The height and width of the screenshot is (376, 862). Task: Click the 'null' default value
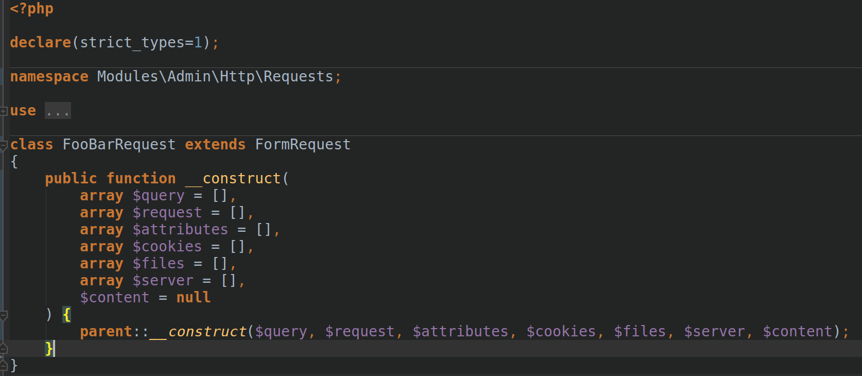[194, 298]
